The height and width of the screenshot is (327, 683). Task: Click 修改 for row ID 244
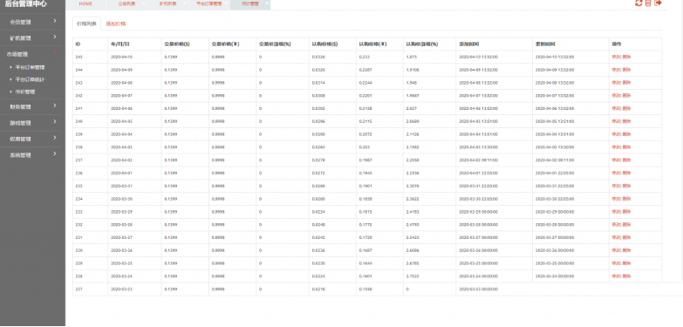[616, 70]
